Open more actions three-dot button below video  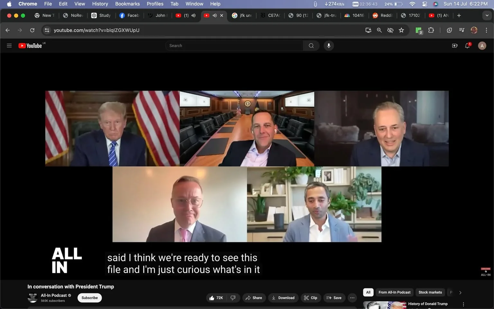tap(352, 298)
